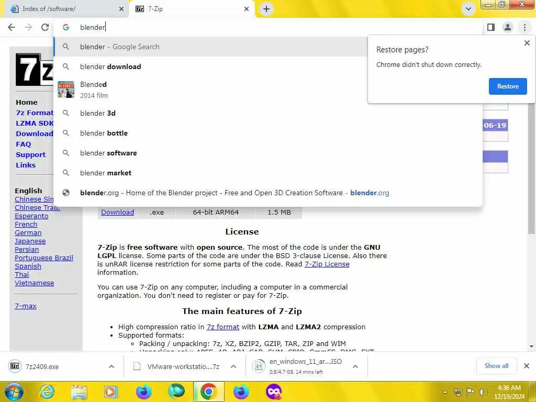Open the tab search dropdown arrow
The height and width of the screenshot is (402, 536).
[x=468, y=9]
